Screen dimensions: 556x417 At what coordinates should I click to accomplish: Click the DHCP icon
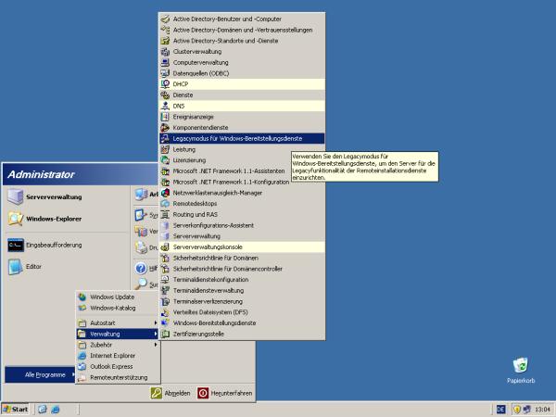(x=165, y=84)
